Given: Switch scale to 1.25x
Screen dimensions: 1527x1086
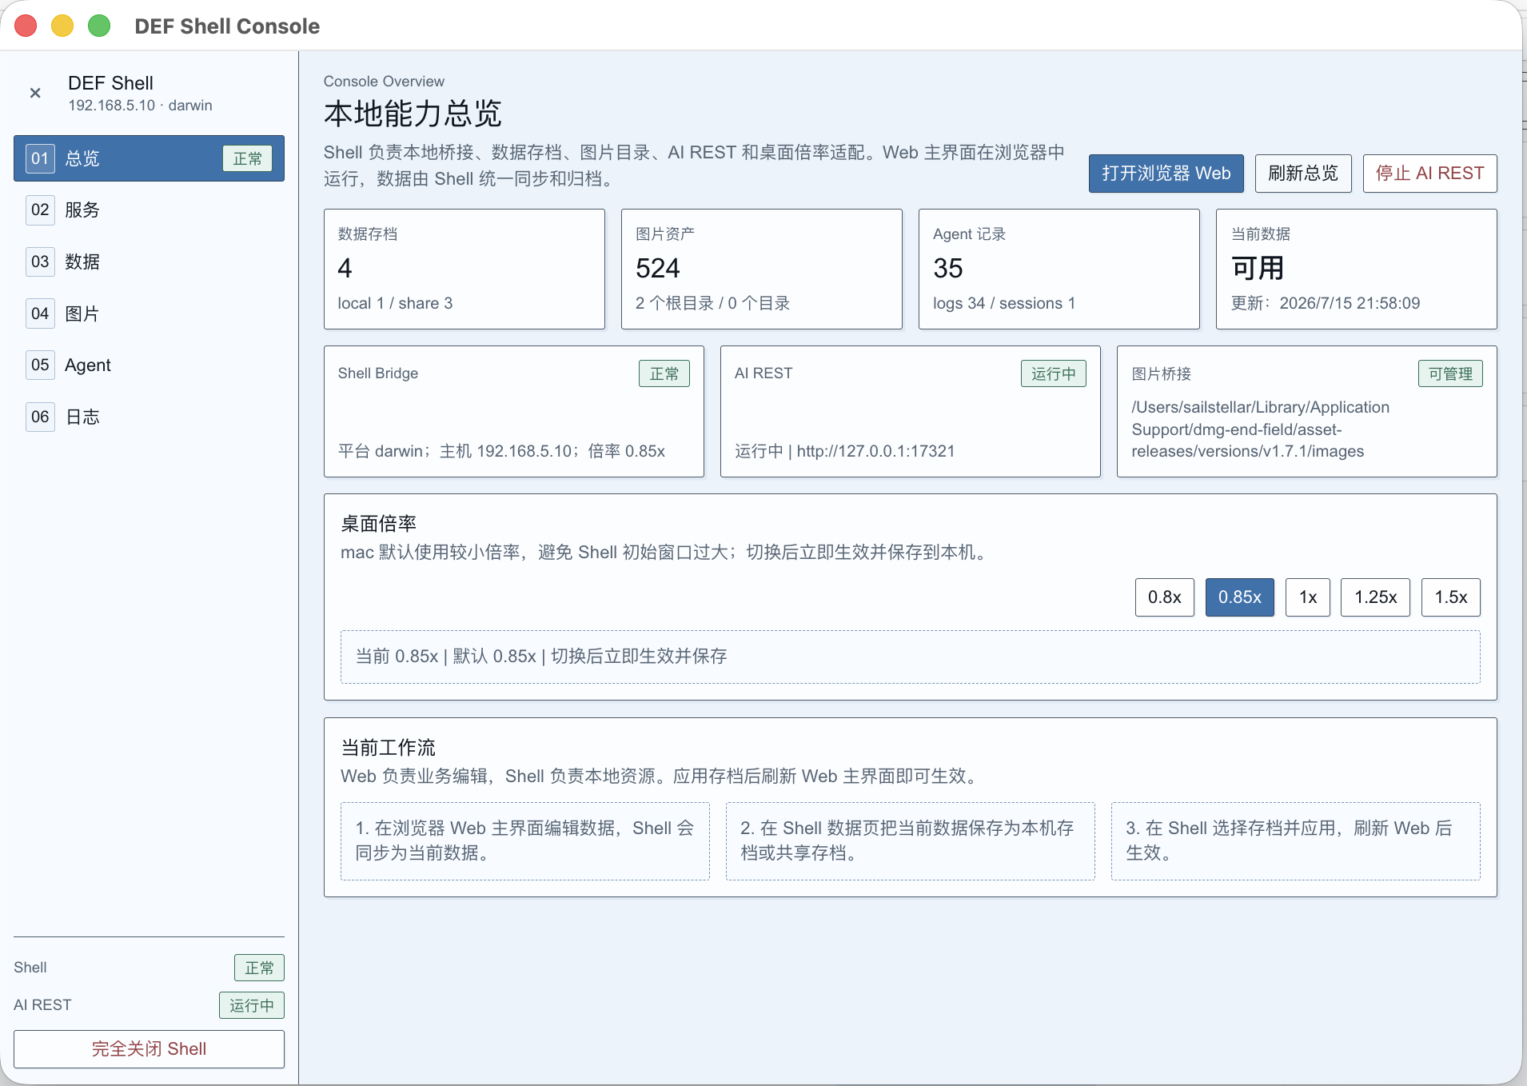Looking at the screenshot, I should [x=1375, y=597].
